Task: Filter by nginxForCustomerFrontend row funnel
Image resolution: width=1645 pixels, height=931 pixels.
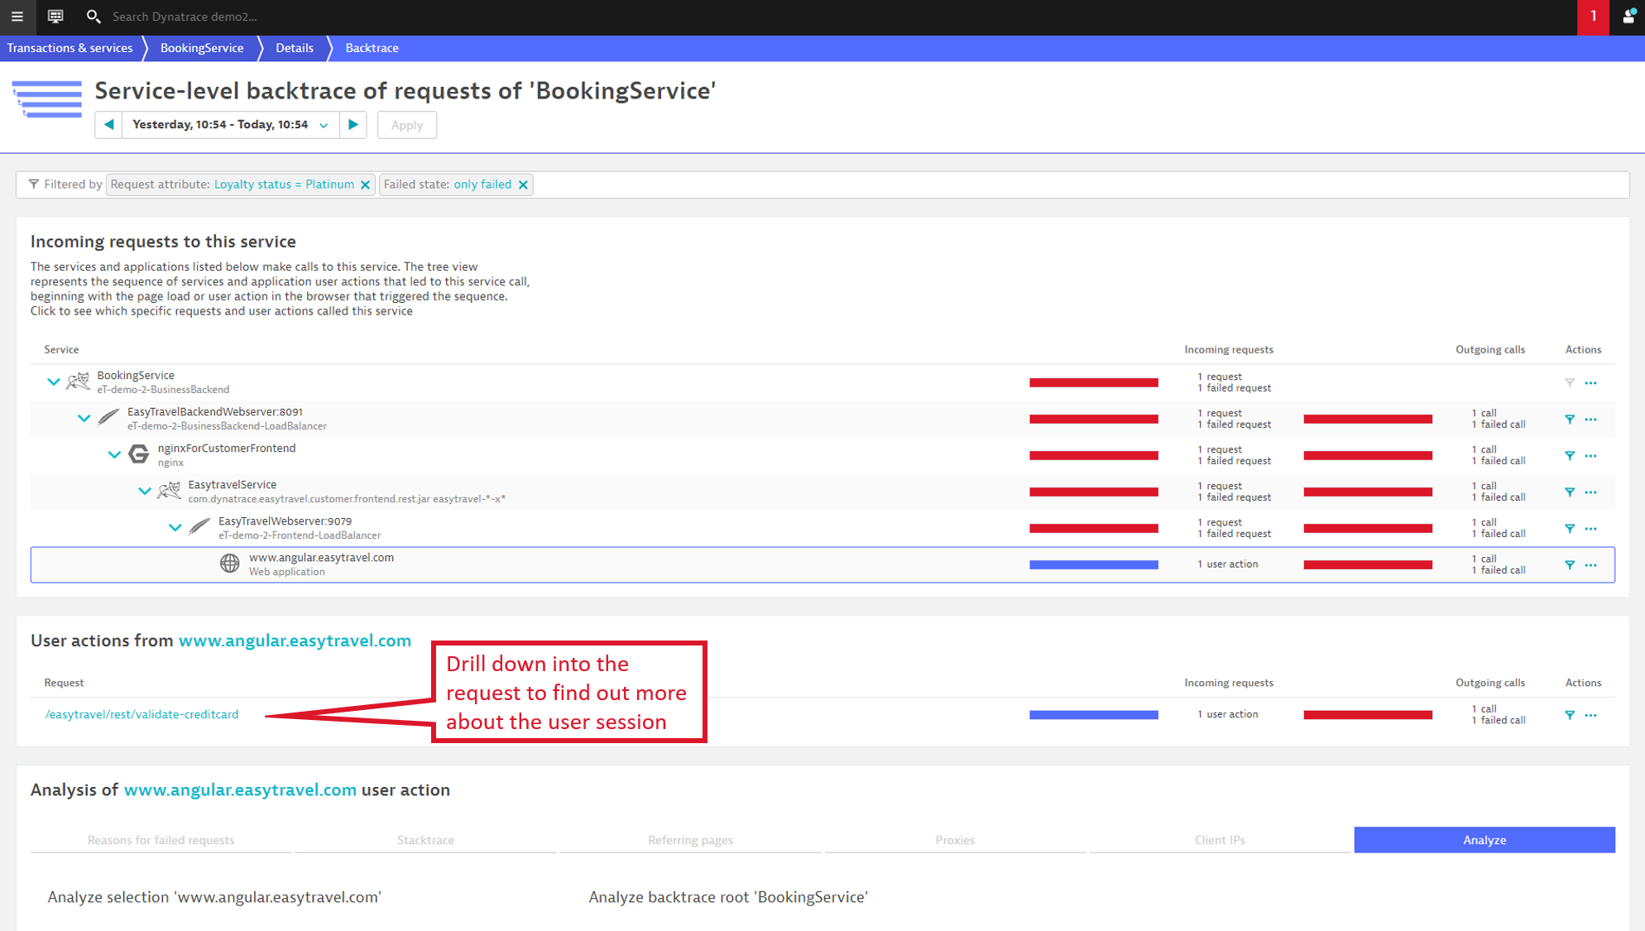Action: click(1570, 455)
